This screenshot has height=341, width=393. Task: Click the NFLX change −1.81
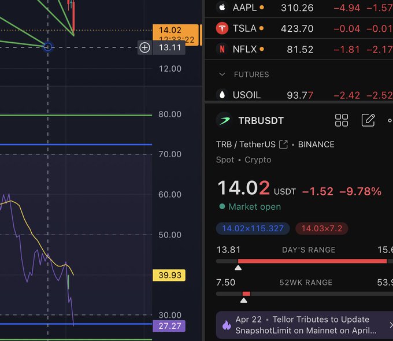[x=347, y=49]
